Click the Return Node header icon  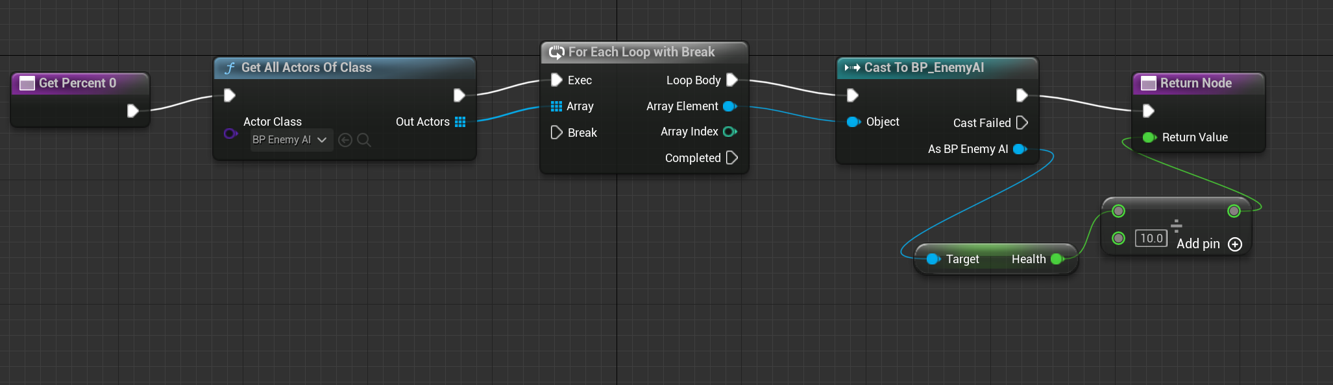pos(1149,83)
